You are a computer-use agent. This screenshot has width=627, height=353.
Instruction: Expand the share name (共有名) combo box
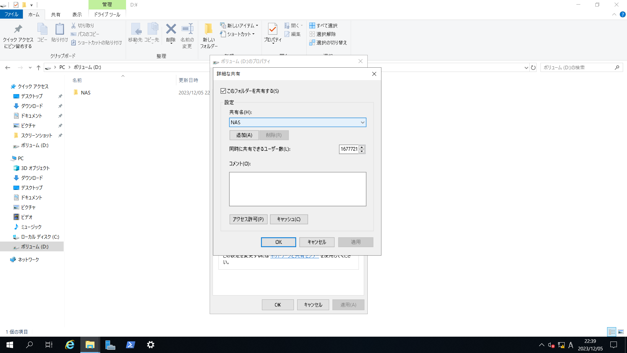pos(362,122)
